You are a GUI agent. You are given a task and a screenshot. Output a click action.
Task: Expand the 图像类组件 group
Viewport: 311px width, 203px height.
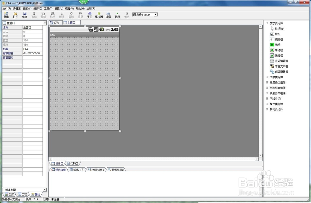coord(267,77)
